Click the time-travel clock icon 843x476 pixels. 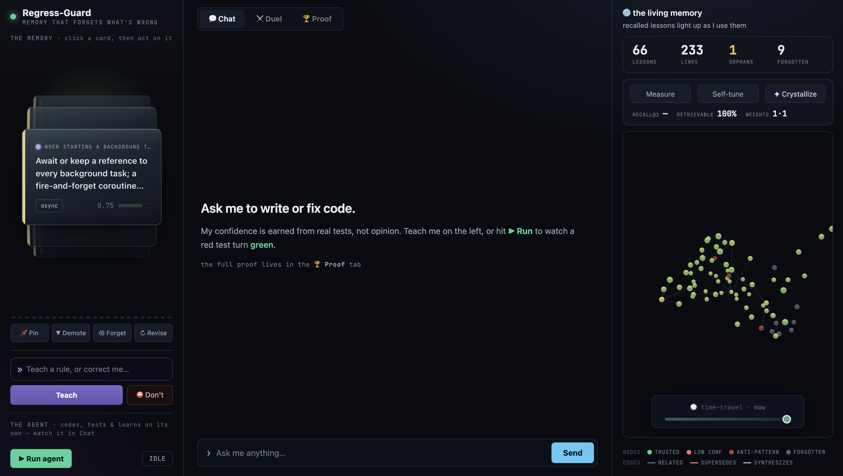(694, 407)
